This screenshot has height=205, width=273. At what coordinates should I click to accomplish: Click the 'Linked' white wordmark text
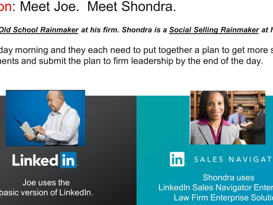pos(35,160)
